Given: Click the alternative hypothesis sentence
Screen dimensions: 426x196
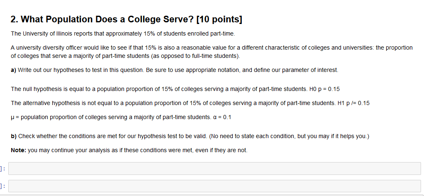Looking at the screenshot, I should [166, 103].
